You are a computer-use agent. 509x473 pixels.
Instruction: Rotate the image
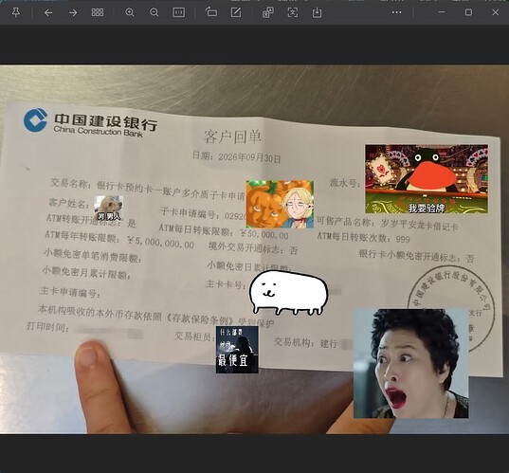coord(211,12)
